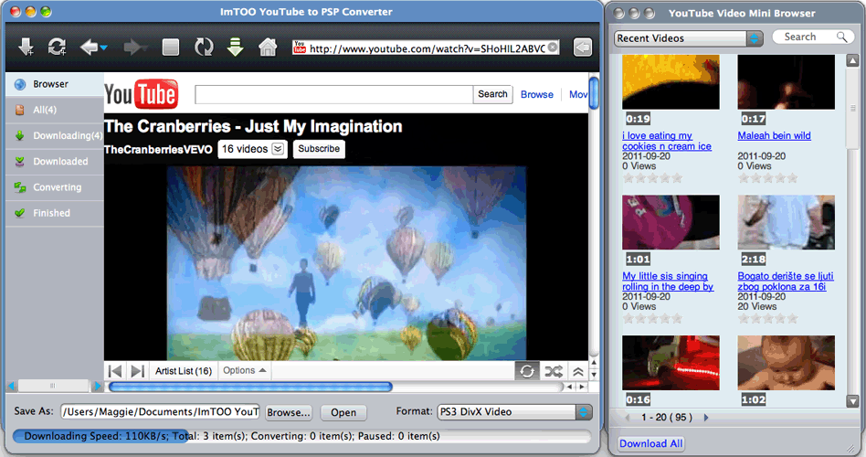866x457 pixels.
Task: Click the sidebar horizontal scrollbar
Action: coord(52,386)
